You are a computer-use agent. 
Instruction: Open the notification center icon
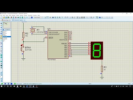pyautogui.click(x=130, y=86)
